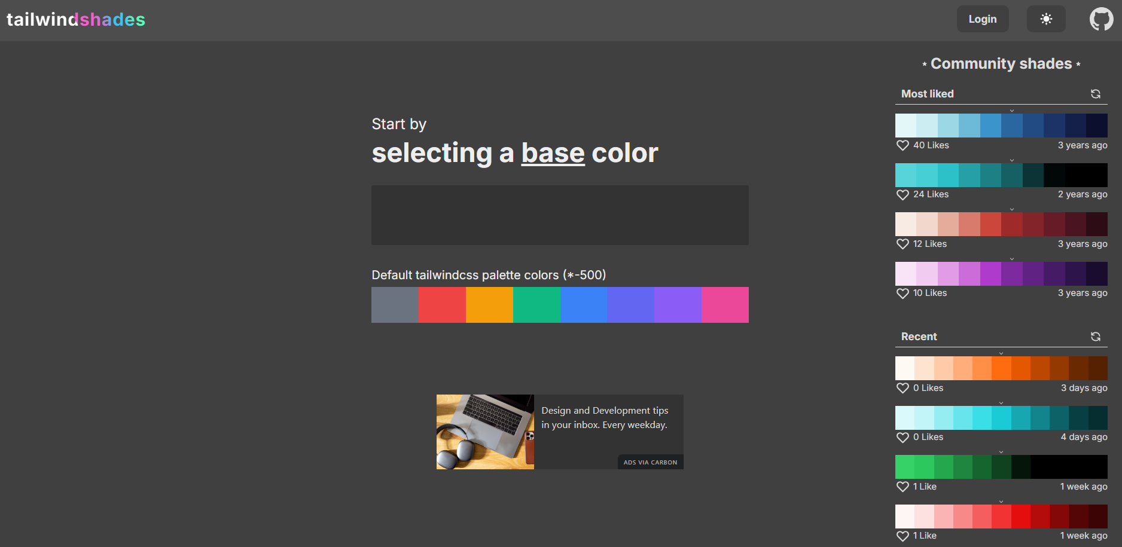
Task: Click heart on the 12 Likes red palette
Action: (x=903, y=244)
